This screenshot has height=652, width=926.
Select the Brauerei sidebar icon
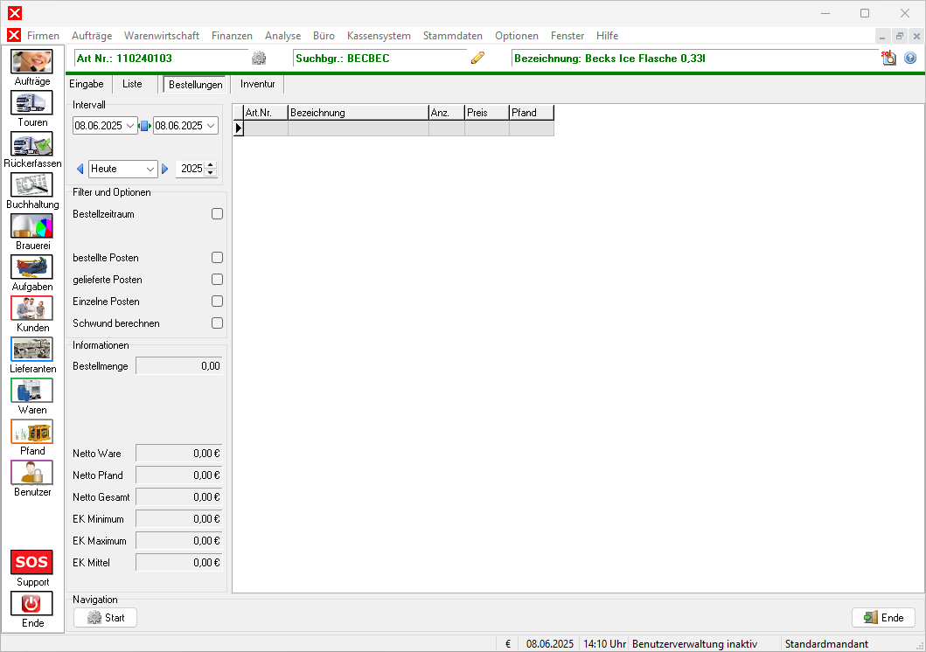tap(31, 226)
